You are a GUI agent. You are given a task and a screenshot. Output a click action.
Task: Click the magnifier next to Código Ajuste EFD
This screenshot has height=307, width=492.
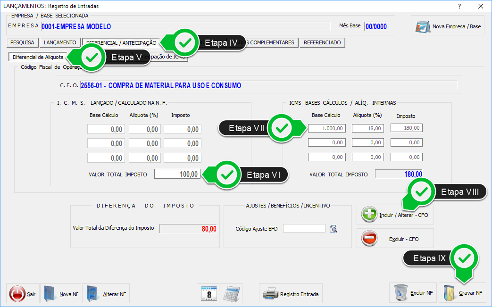334,229
